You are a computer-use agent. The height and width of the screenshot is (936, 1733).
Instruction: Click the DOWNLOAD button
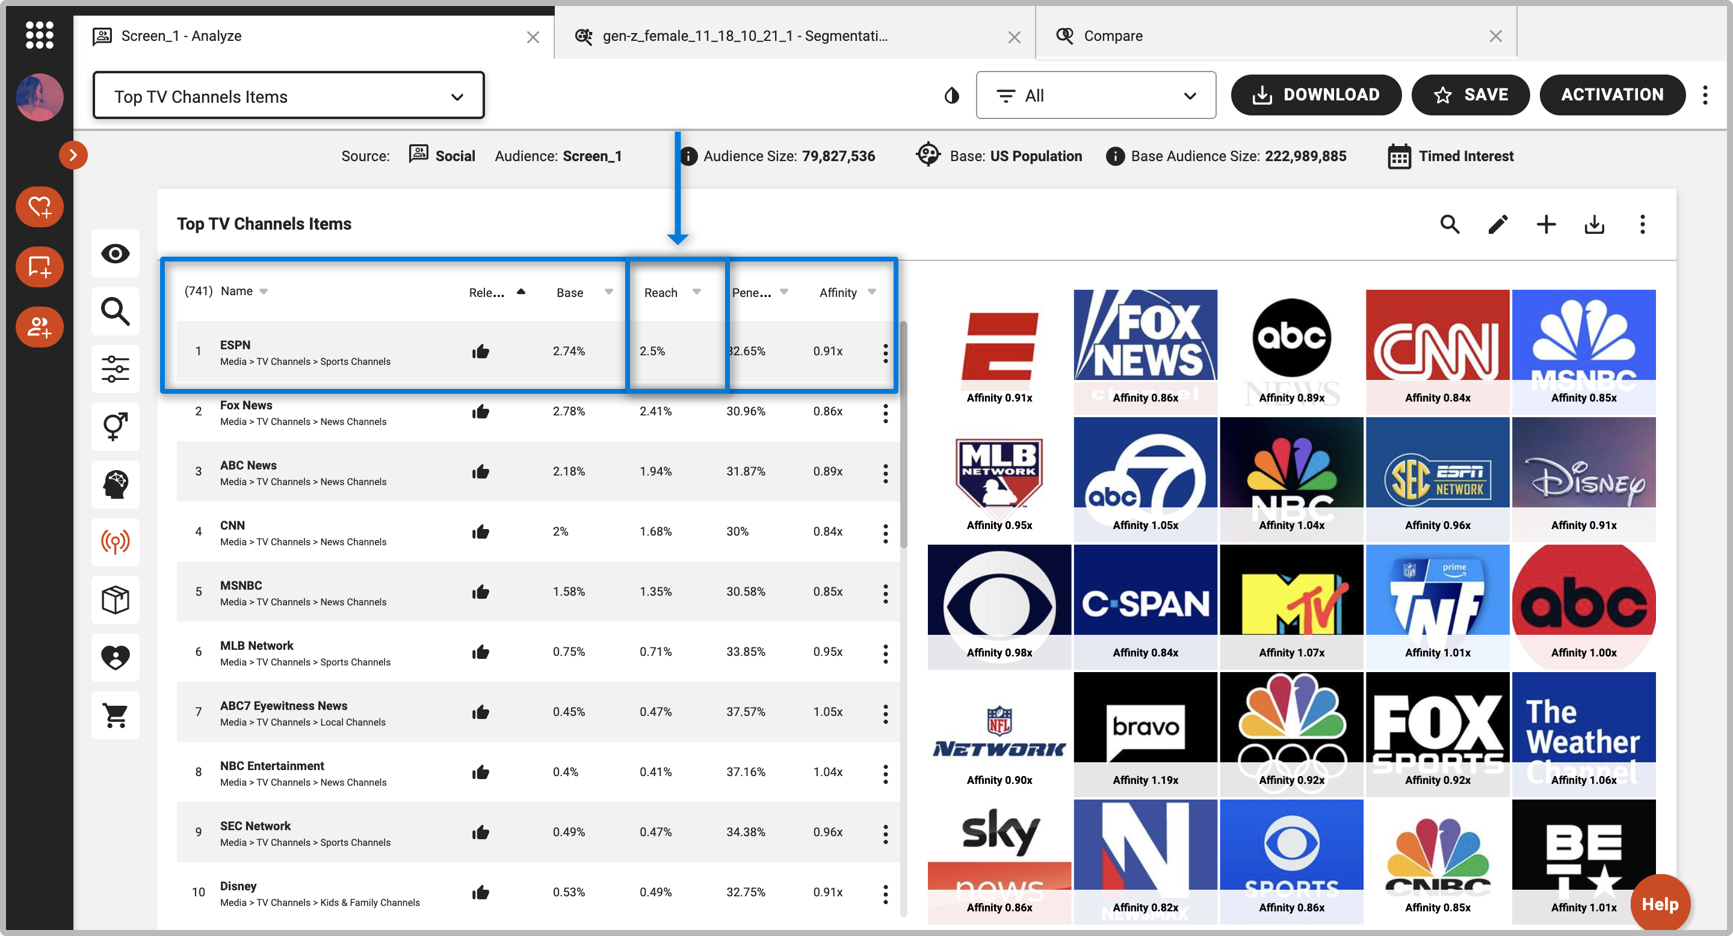(1316, 95)
